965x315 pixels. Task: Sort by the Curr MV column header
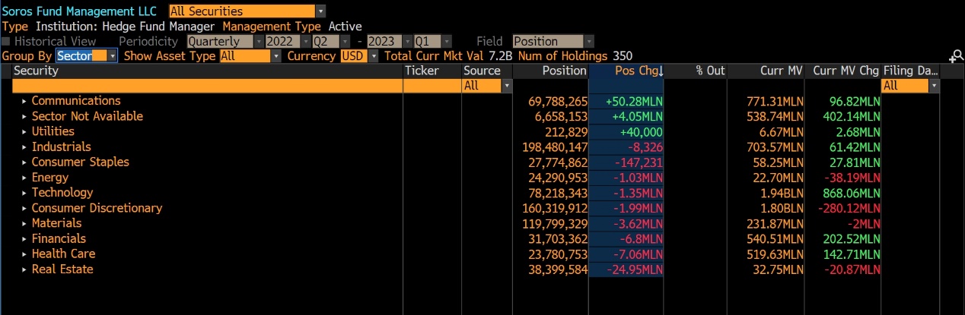pos(766,71)
